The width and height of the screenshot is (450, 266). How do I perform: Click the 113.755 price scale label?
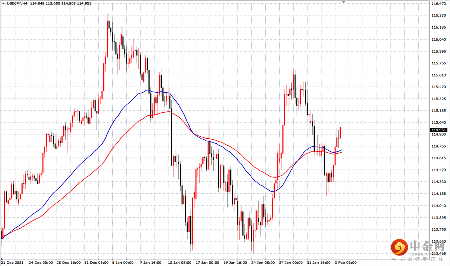439,229
